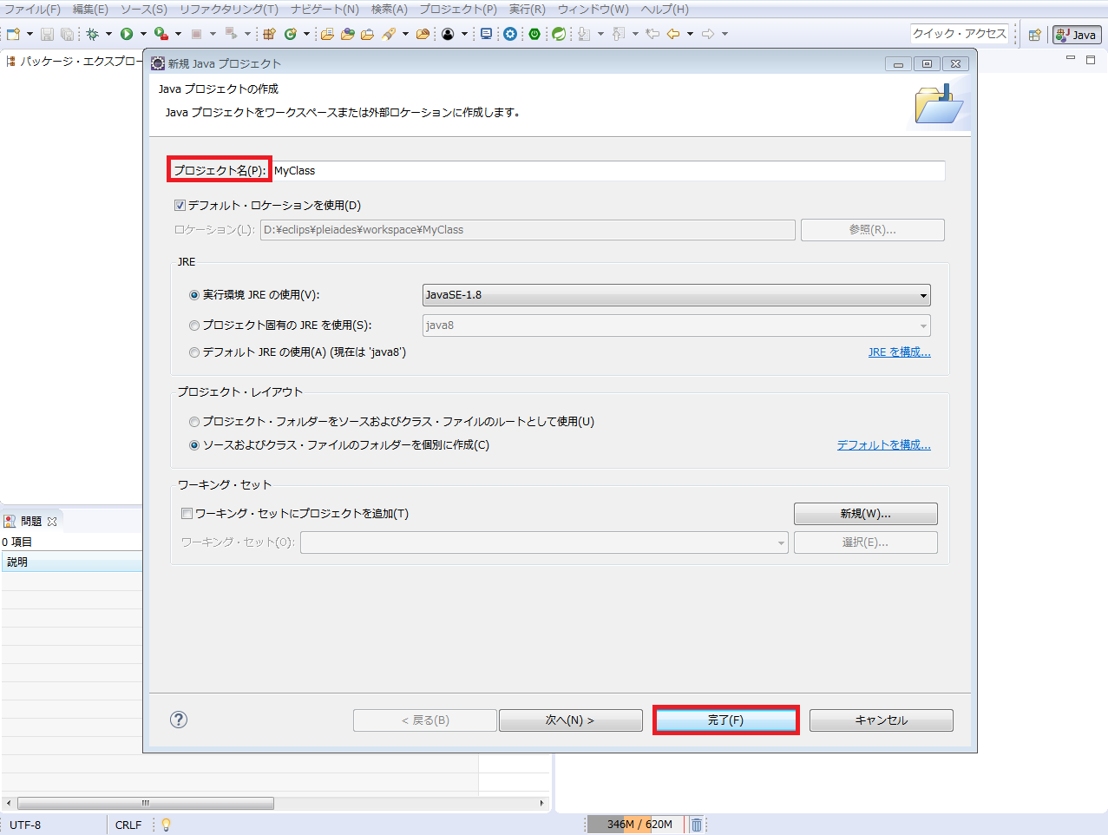Open dropdown arrow next to Run icon
The image size is (1108, 835).
(x=143, y=34)
